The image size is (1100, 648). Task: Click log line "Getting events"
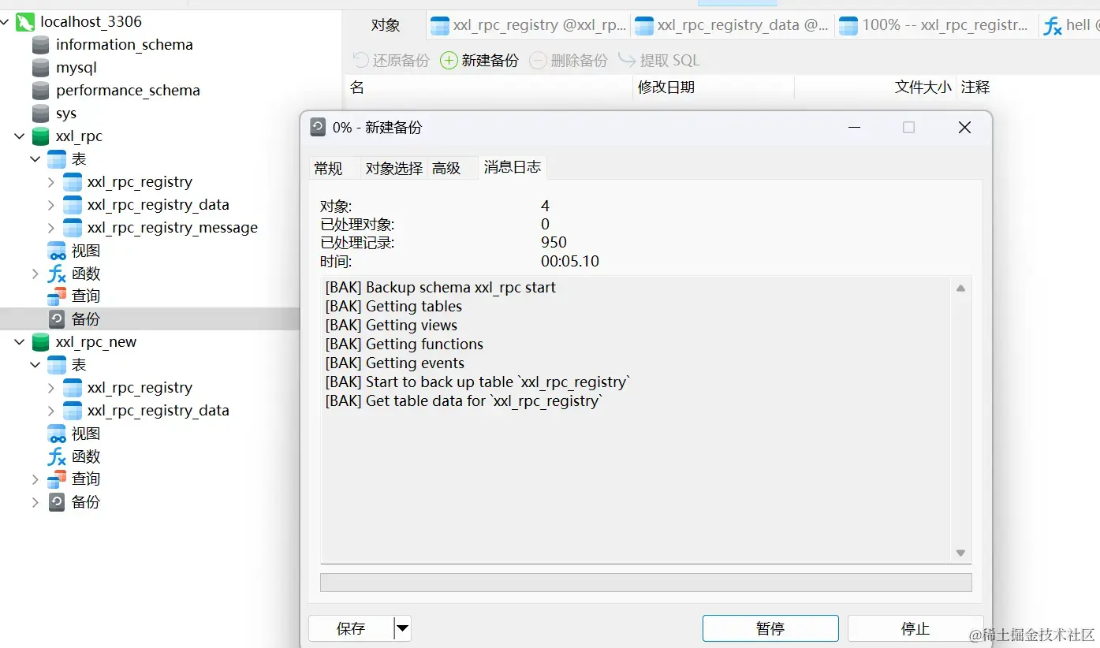click(x=395, y=363)
